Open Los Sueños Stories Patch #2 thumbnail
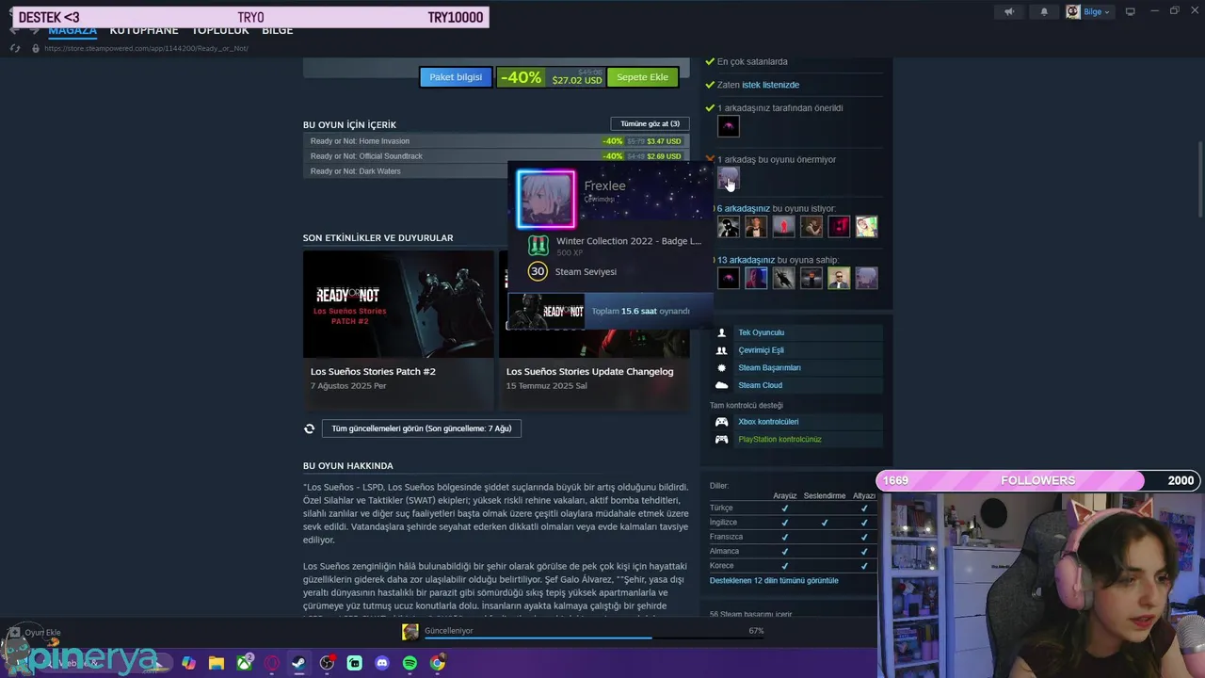1205x678 pixels. pyautogui.click(x=398, y=304)
